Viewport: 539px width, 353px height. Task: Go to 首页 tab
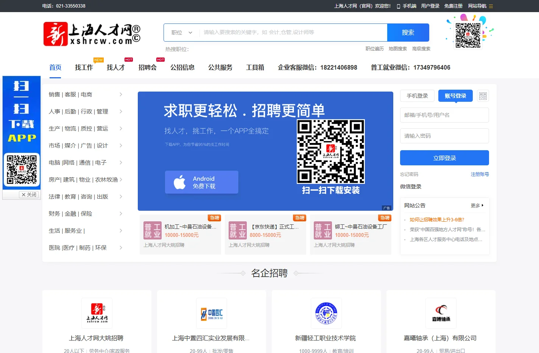click(x=55, y=67)
